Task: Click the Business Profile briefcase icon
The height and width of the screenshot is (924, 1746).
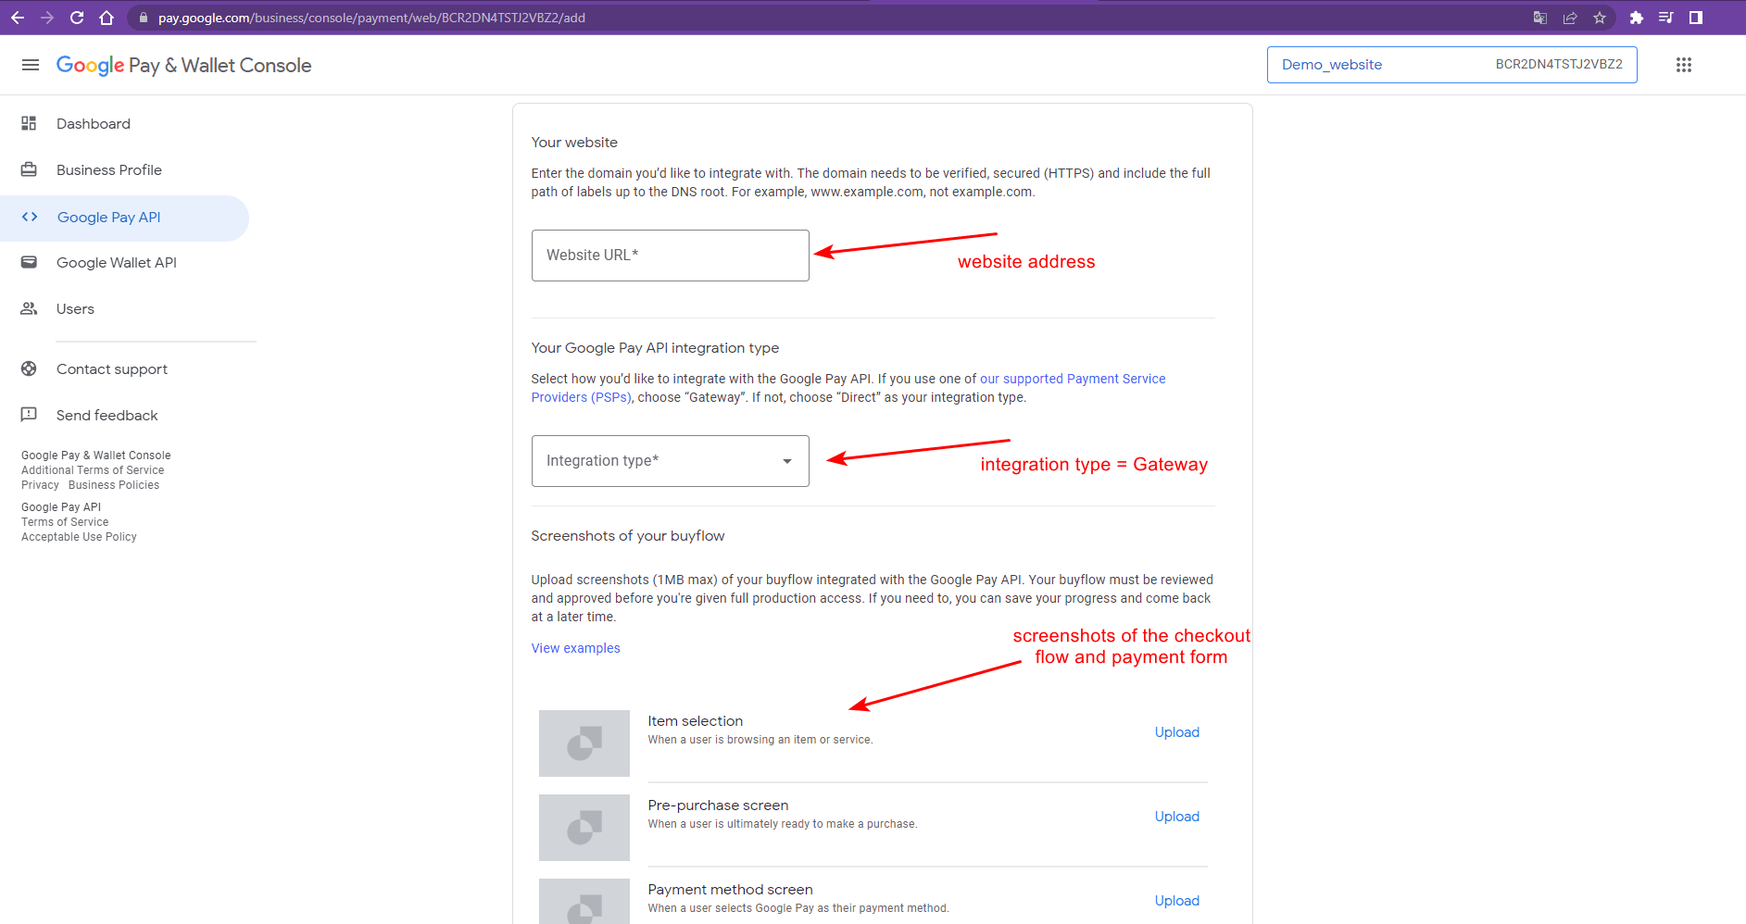Action: (x=29, y=169)
